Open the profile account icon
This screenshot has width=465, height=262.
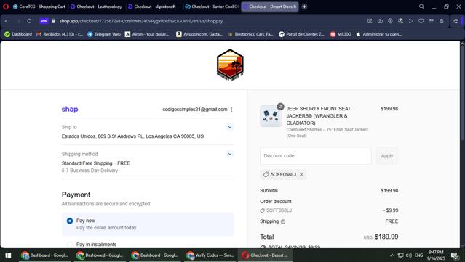[x=442, y=21]
